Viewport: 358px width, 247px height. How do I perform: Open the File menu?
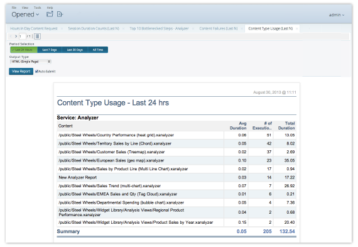pos(14,8)
